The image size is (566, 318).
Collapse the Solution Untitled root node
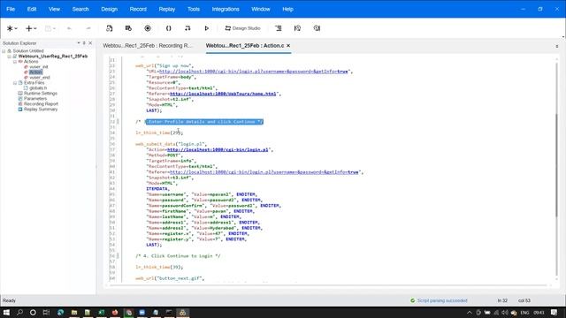[x=4, y=51]
